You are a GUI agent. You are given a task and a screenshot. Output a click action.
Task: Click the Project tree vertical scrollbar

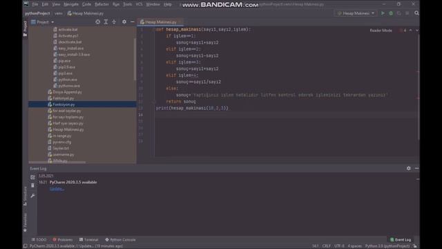pyautogui.click(x=135, y=59)
